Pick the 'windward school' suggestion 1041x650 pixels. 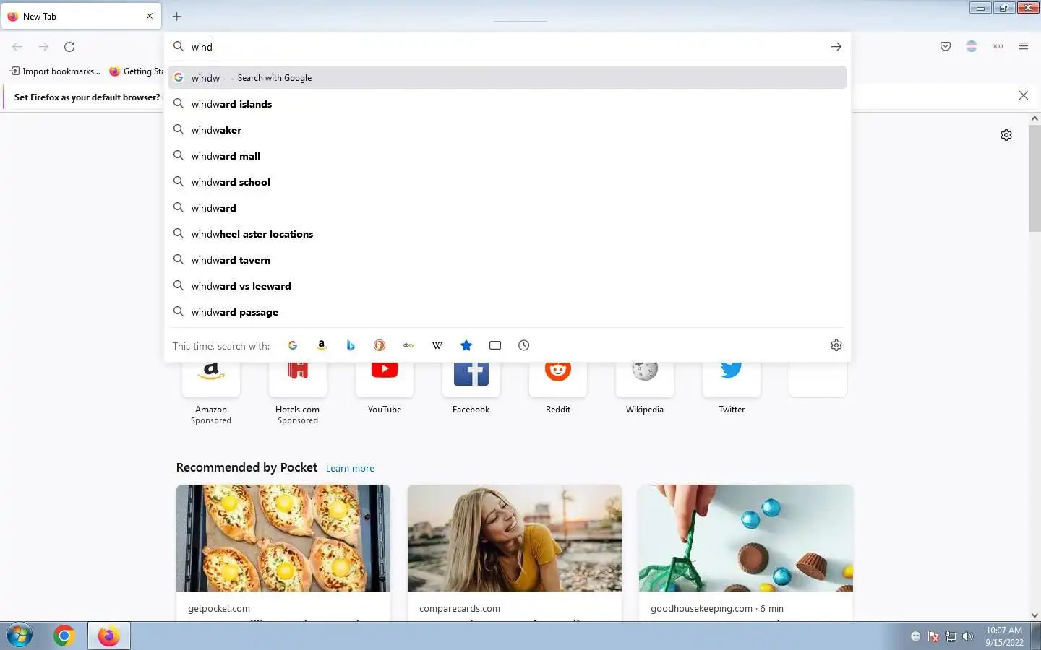click(507, 182)
